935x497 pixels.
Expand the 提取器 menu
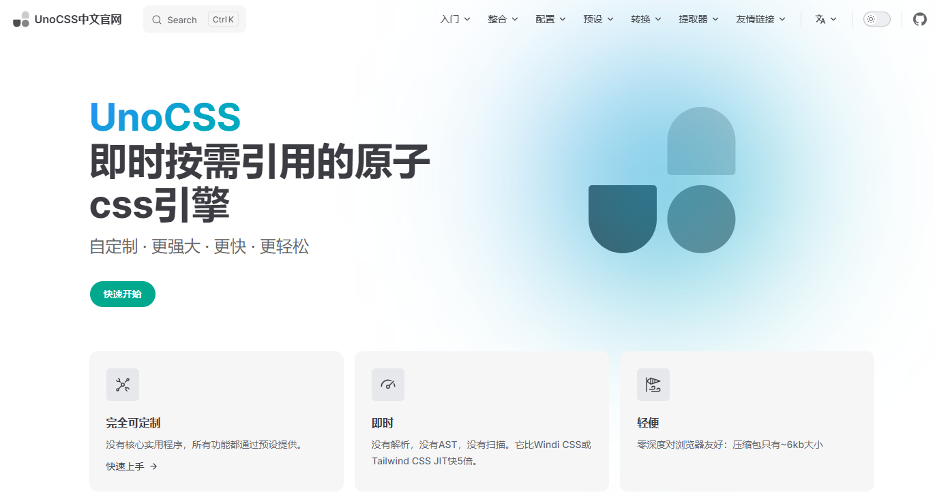[698, 19]
